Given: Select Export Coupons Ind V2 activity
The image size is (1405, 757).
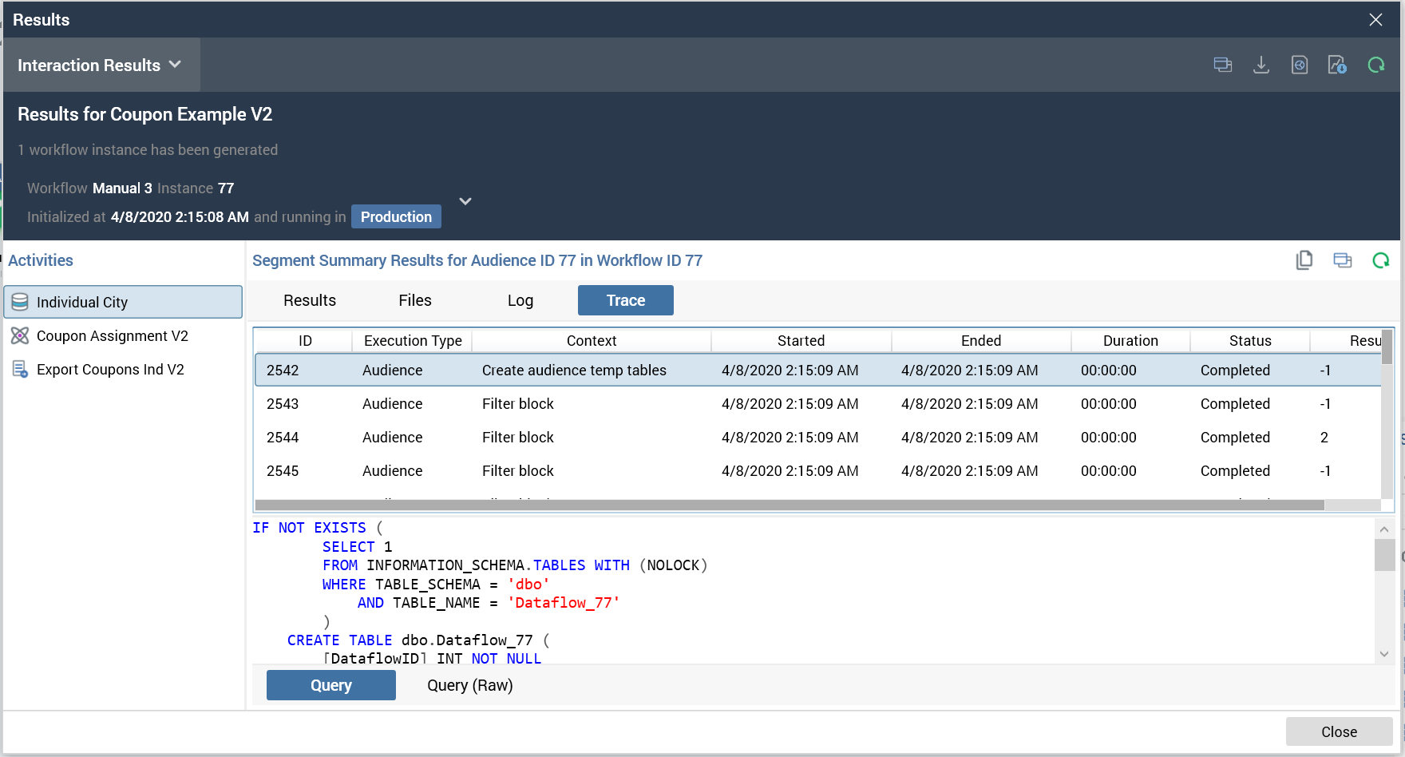Looking at the screenshot, I should click(x=110, y=370).
